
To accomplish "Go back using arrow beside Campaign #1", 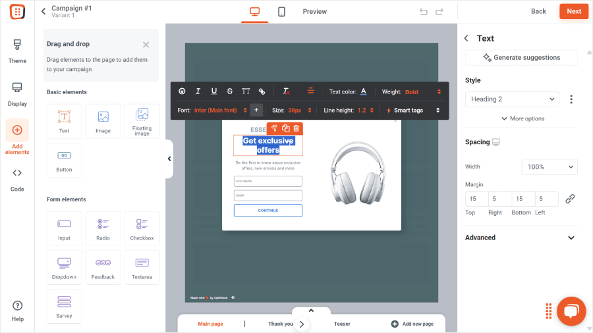I will coord(43,11).
